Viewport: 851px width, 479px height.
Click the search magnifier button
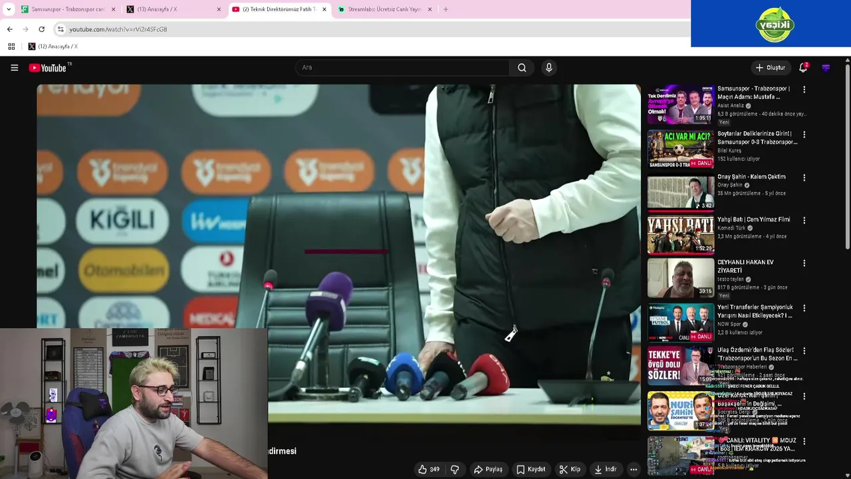point(522,67)
